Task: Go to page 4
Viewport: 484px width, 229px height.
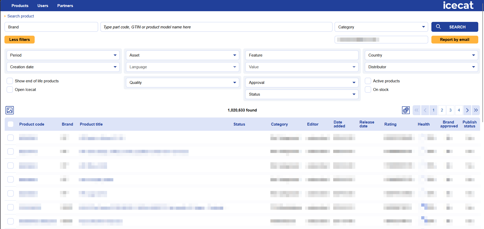Action: (459, 110)
